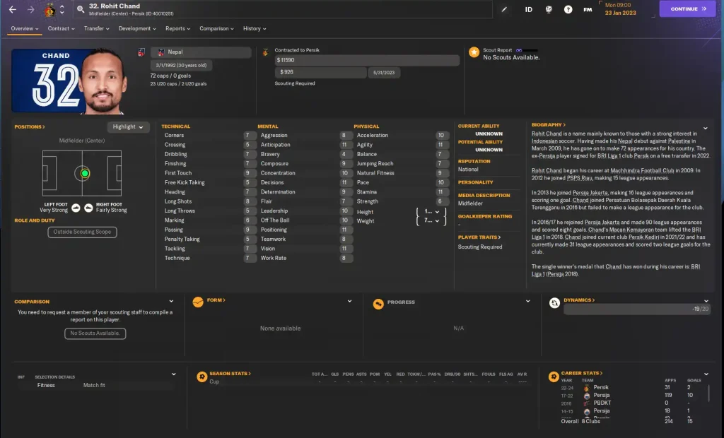Viewport: 724px width, 438px height.
Task: Click the PBDKT club badge in career stats
Action: pos(586,403)
